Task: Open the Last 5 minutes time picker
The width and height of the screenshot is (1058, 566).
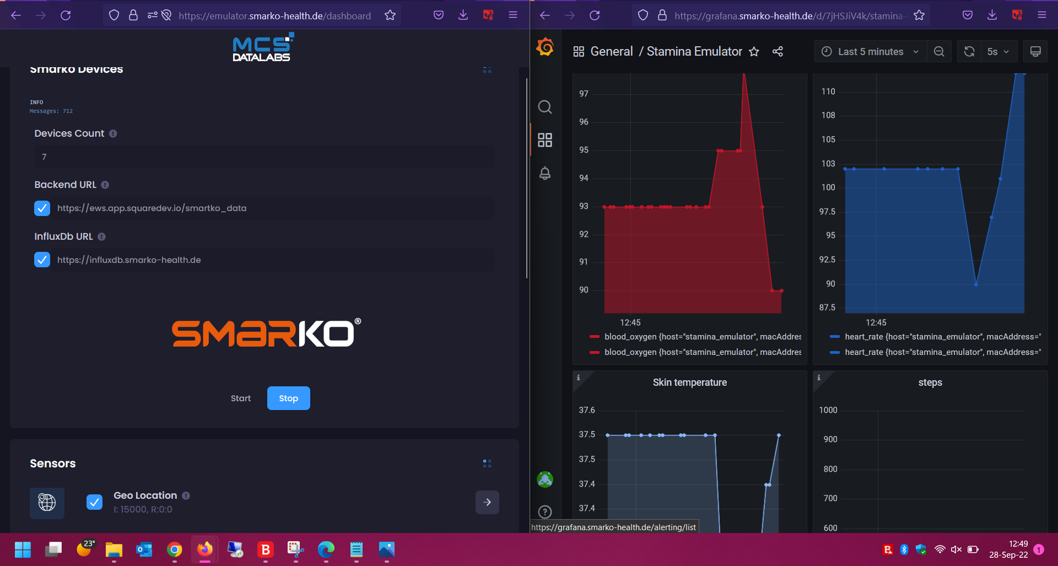Action: pyautogui.click(x=870, y=52)
